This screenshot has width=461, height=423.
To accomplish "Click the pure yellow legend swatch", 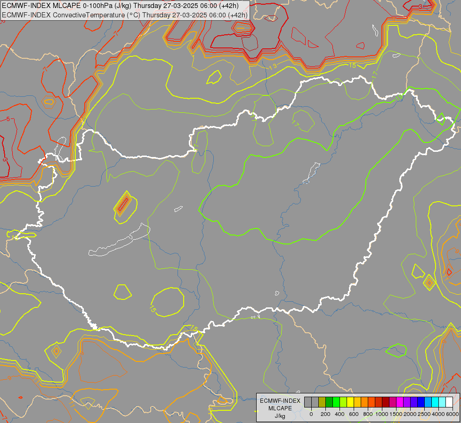I will pyautogui.click(x=350, y=402).
